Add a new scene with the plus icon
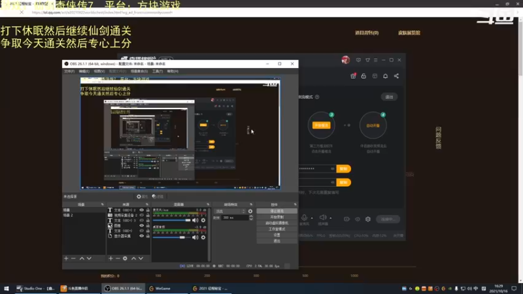The image size is (523, 294). point(66,258)
